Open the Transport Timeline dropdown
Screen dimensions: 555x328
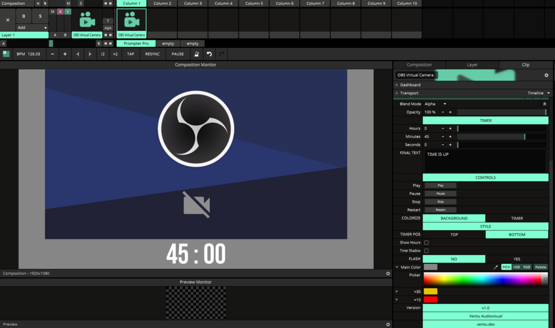539,93
